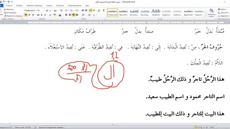Image resolution: width=230 pixels, height=129 pixels.
Task: Toggle Subscript formatting
Action: (42, 15)
